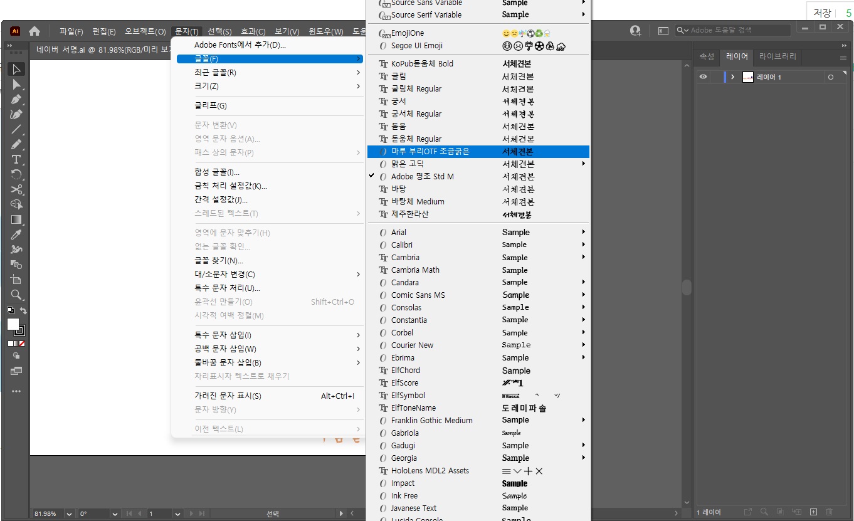Select font KoPub돋움체 Bold
The width and height of the screenshot is (854, 521).
pyautogui.click(x=478, y=63)
